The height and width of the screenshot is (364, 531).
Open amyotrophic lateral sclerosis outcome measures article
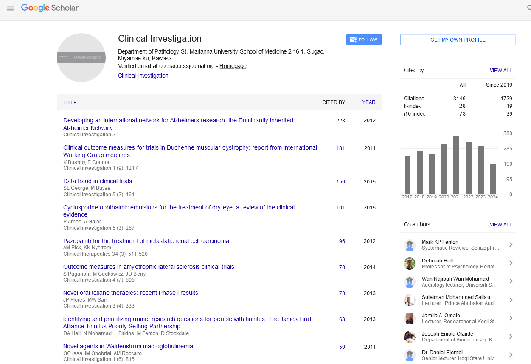coord(149,267)
